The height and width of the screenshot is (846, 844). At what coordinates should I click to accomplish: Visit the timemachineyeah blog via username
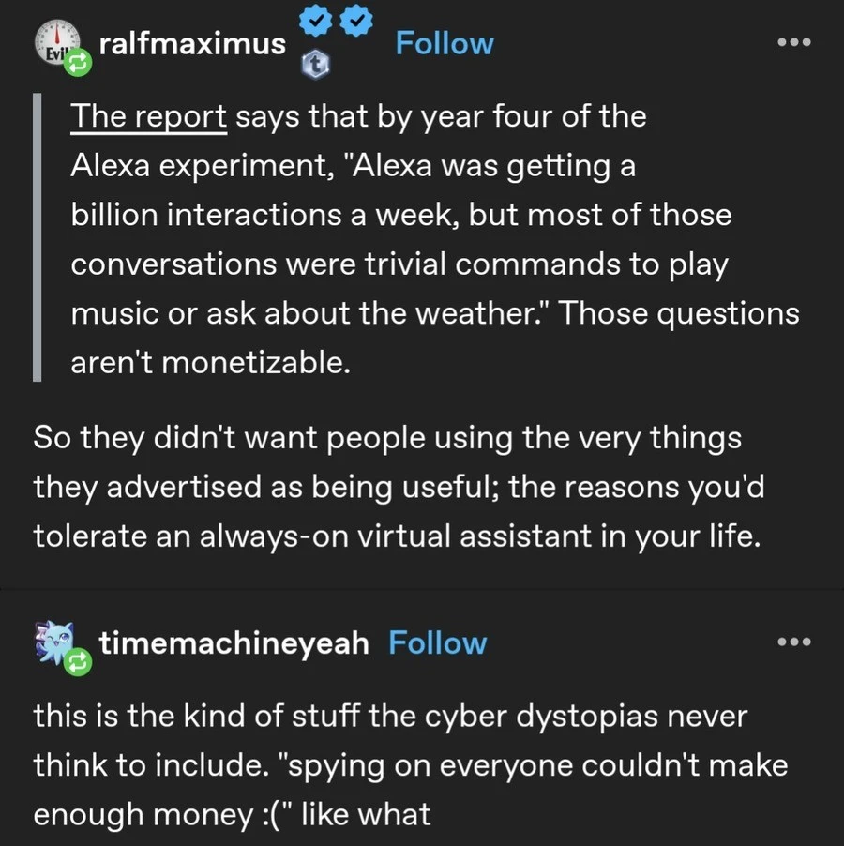[234, 643]
